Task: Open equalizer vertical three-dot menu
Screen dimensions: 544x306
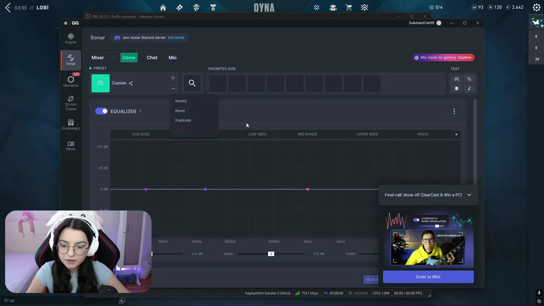Action: (454, 111)
